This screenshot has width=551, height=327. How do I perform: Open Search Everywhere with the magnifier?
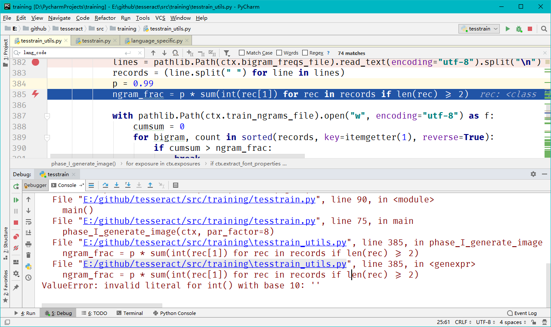[x=544, y=28]
